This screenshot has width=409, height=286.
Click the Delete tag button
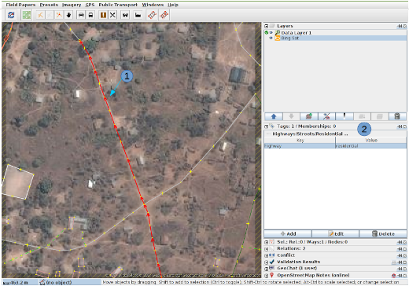coord(383,234)
